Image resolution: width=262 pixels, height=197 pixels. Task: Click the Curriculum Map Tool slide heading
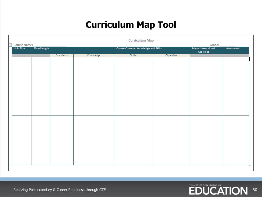(131, 25)
